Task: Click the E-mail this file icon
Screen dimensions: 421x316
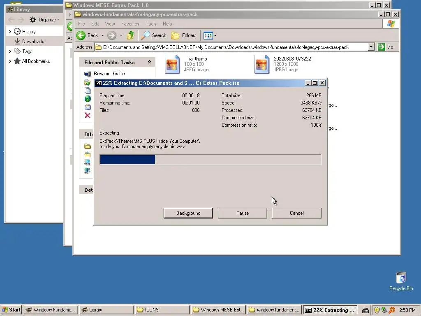Action: pos(88,107)
